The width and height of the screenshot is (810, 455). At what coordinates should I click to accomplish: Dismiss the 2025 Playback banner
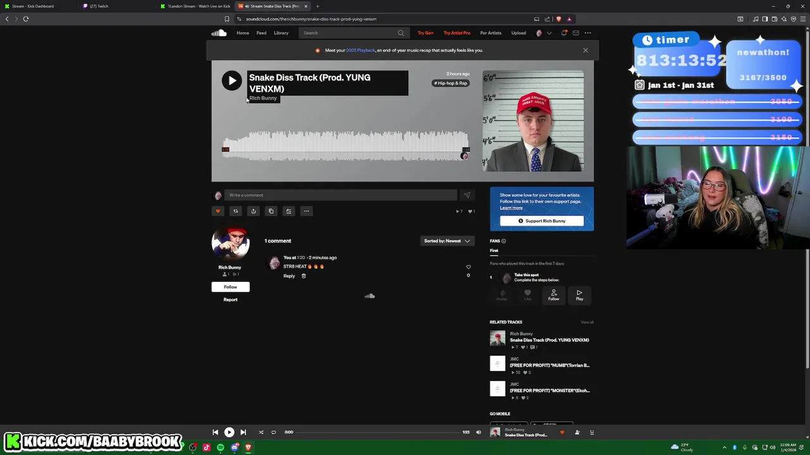tap(585, 51)
